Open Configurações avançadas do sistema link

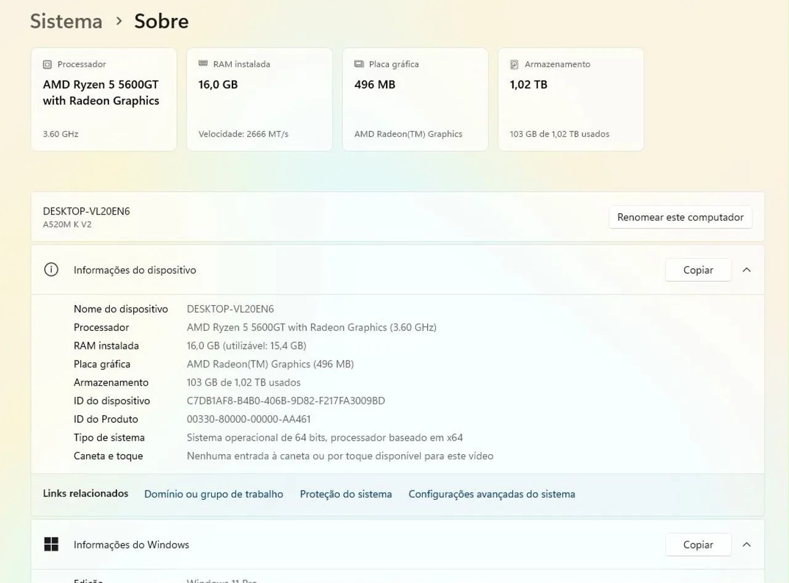coord(492,494)
